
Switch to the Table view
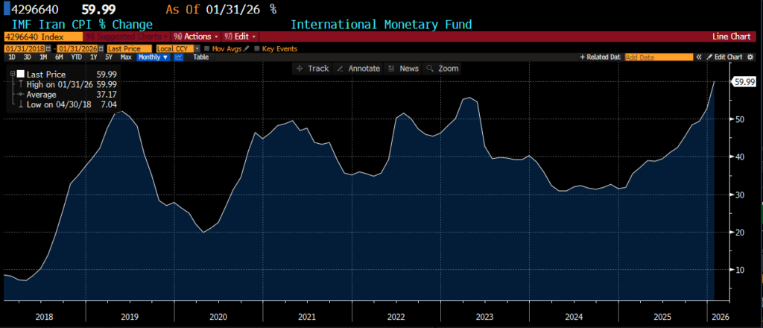tap(200, 57)
